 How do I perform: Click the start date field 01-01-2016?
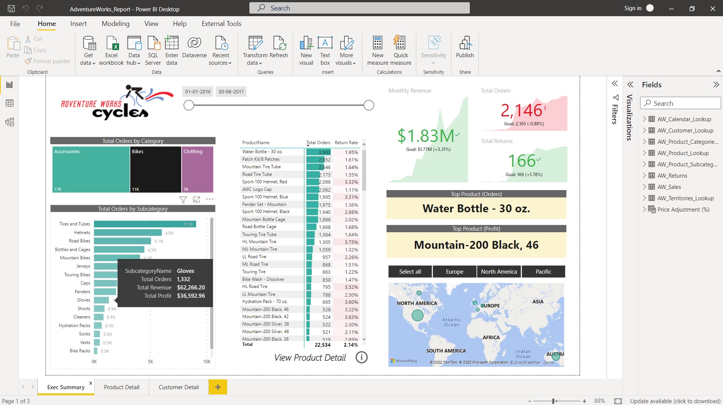point(198,91)
